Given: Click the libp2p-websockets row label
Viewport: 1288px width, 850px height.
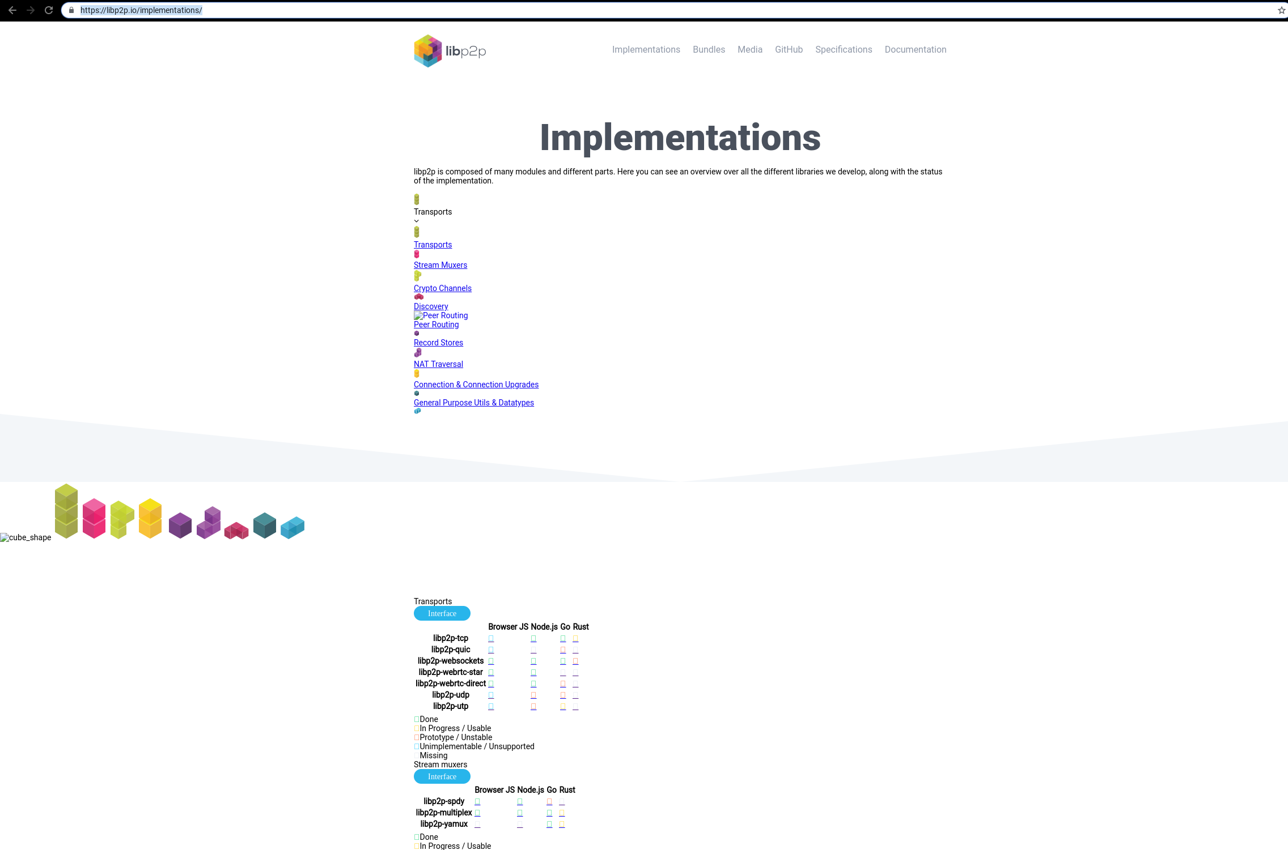Looking at the screenshot, I should pos(451,661).
